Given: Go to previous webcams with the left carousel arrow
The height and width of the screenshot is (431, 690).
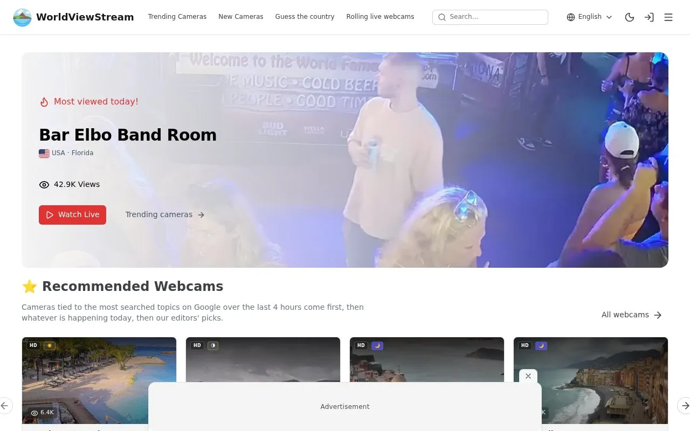Looking at the screenshot, I should [x=5, y=405].
